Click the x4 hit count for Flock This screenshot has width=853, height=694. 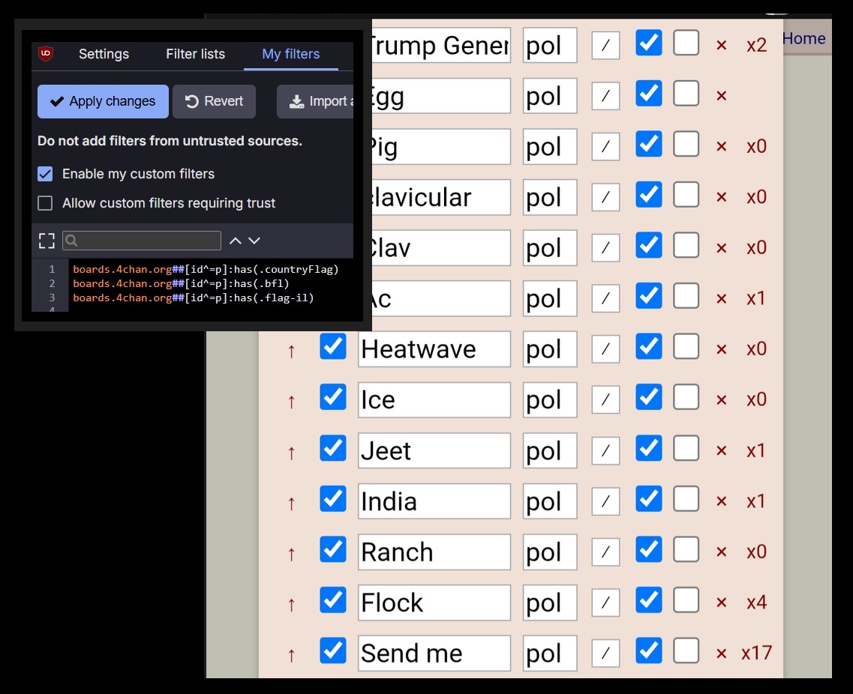coord(757,602)
